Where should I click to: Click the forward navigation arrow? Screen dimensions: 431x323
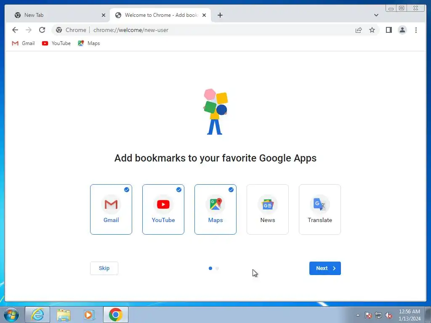point(29,30)
